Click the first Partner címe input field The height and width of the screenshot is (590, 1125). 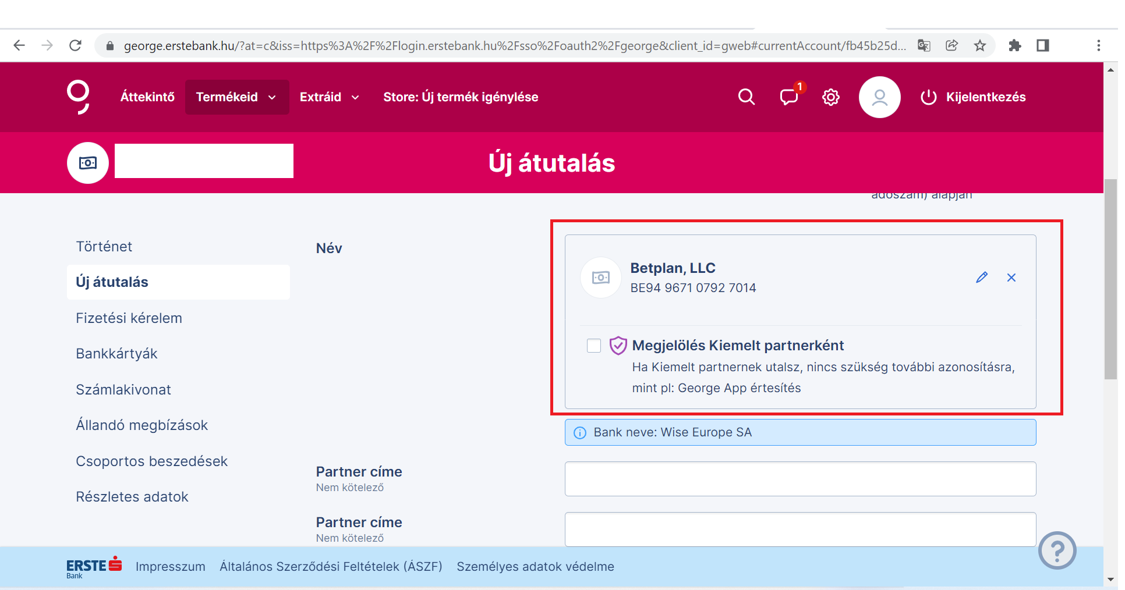point(800,479)
